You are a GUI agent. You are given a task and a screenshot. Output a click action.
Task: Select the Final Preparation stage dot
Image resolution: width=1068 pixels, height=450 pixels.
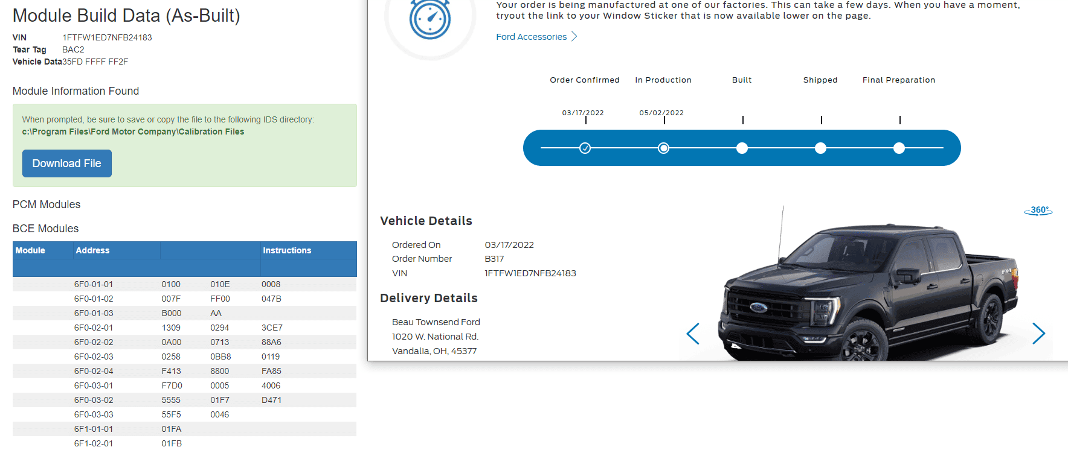[899, 148]
